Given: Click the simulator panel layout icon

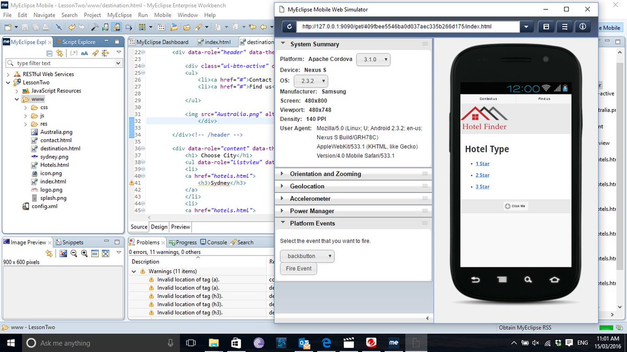Looking at the screenshot, I should (x=546, y=27).
